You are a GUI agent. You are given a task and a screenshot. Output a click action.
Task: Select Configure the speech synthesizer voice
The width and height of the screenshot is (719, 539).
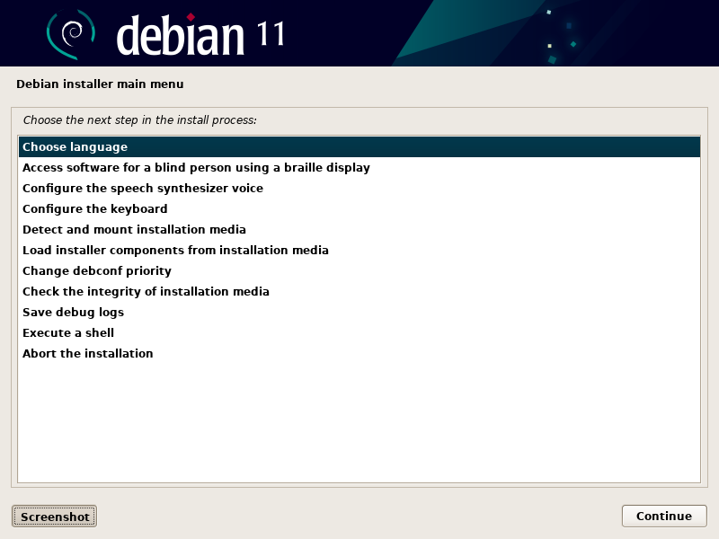pos(359,188)
